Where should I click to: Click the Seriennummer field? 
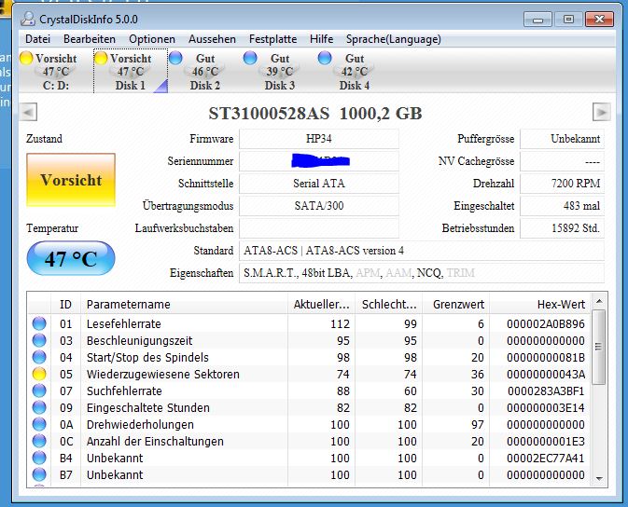319,161
